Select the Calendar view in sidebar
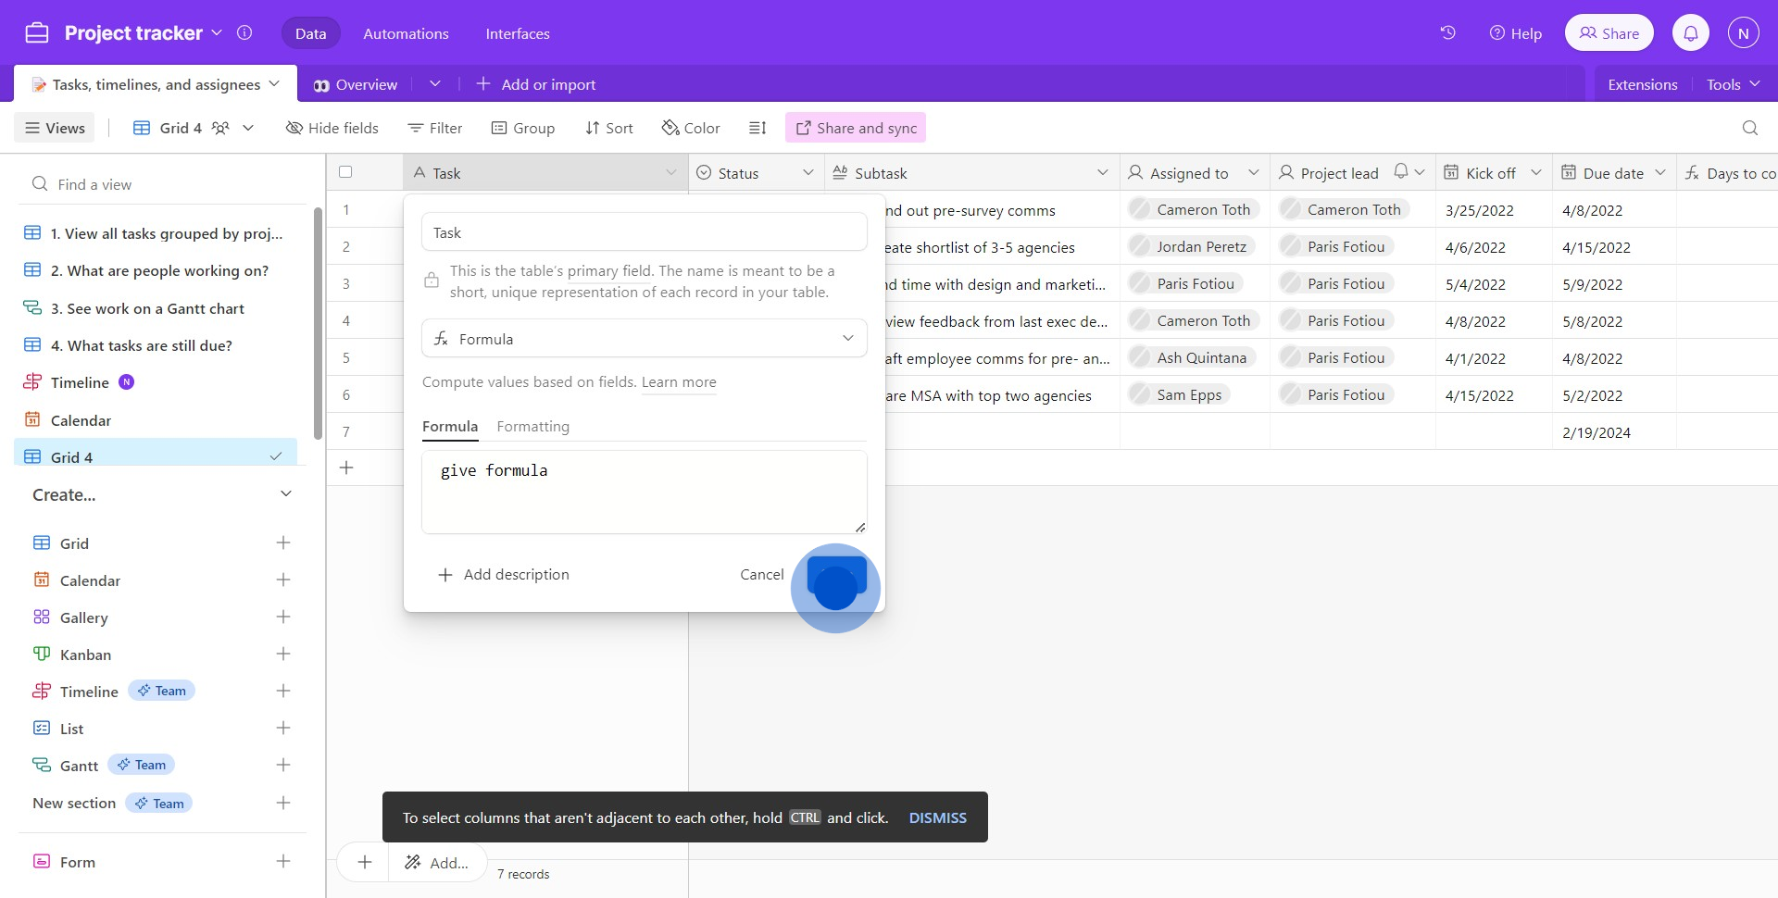Image resolution: width=1778 pixels, height=898 pixels. pyautogui.click(x=81, y=420)
